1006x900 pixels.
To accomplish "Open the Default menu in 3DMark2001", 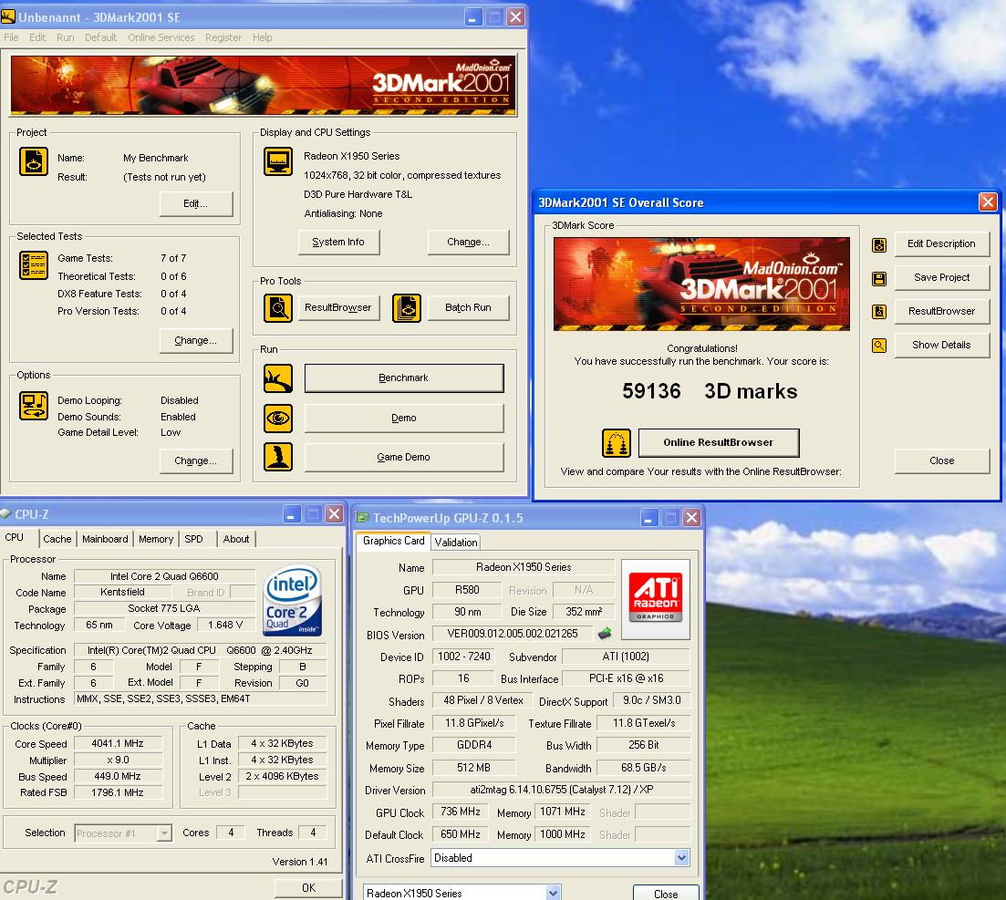I will 100,37.
